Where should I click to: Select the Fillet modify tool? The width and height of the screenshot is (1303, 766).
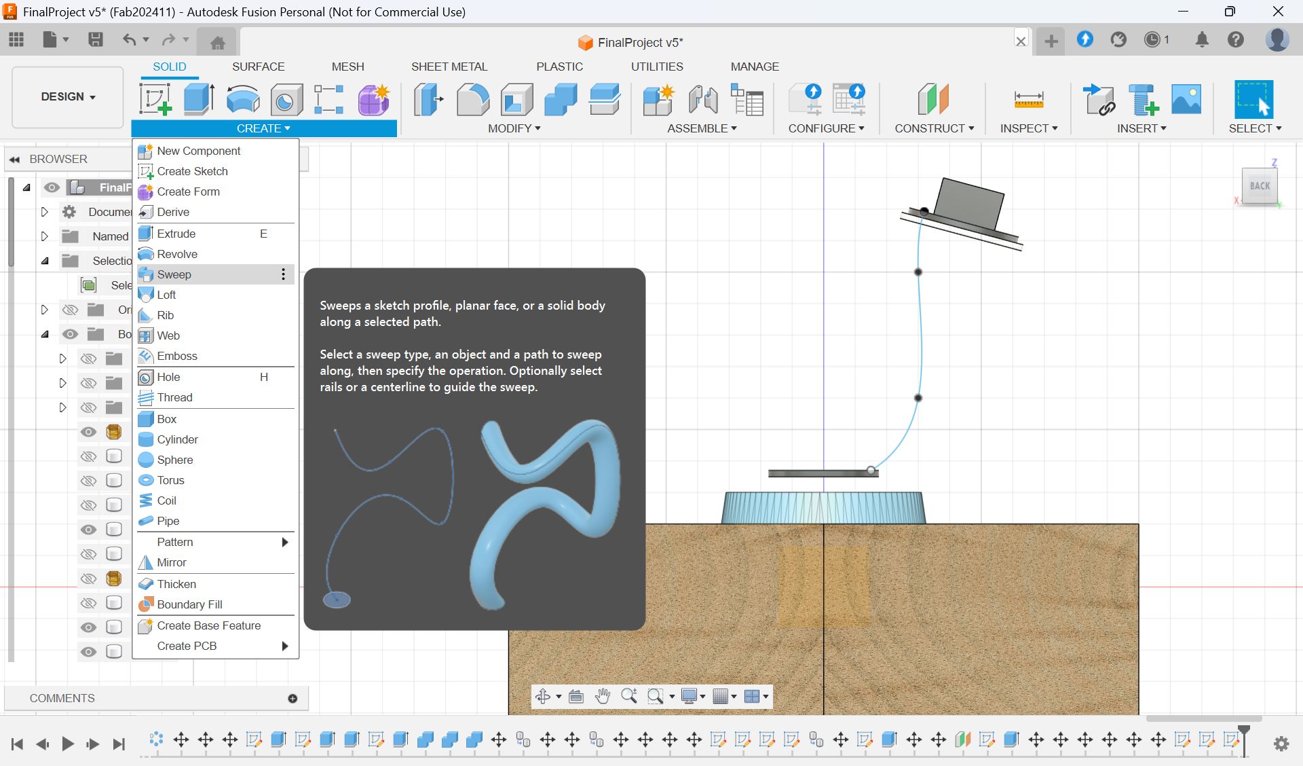click(x=473, y=99)
